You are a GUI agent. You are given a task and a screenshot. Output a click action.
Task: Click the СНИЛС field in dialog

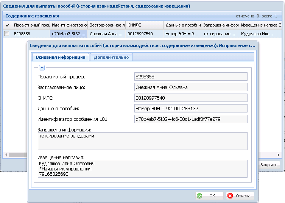pos(191,98)
